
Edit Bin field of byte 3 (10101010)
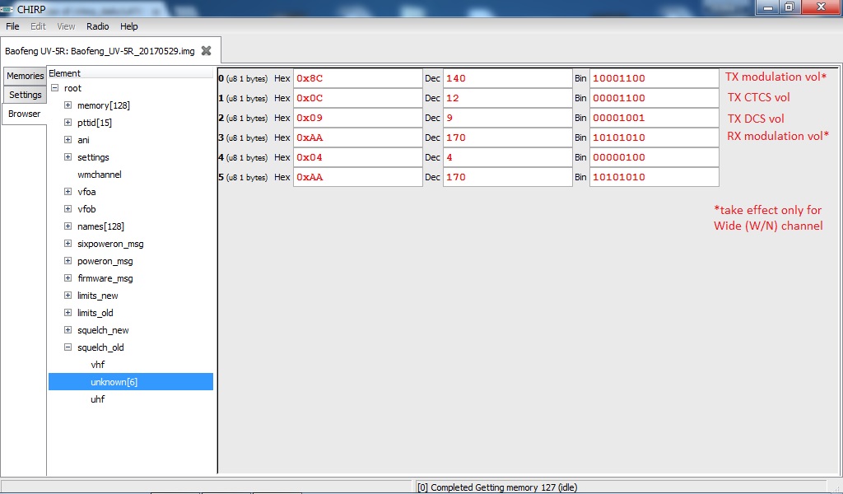pyautogui.click(x=654, y=137)
